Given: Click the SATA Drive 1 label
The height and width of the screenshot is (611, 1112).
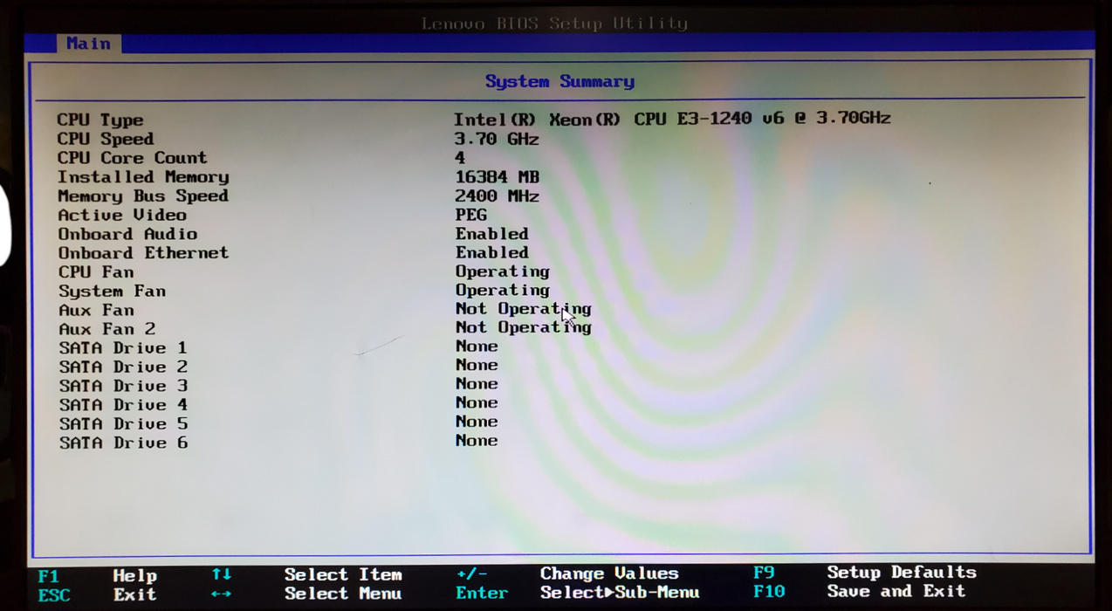Looking at the screenshot, I should click(x=123, y=348).
